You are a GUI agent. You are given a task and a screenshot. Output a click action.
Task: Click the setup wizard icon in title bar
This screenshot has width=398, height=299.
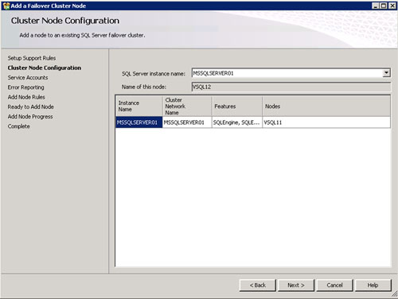coord(6,6)
